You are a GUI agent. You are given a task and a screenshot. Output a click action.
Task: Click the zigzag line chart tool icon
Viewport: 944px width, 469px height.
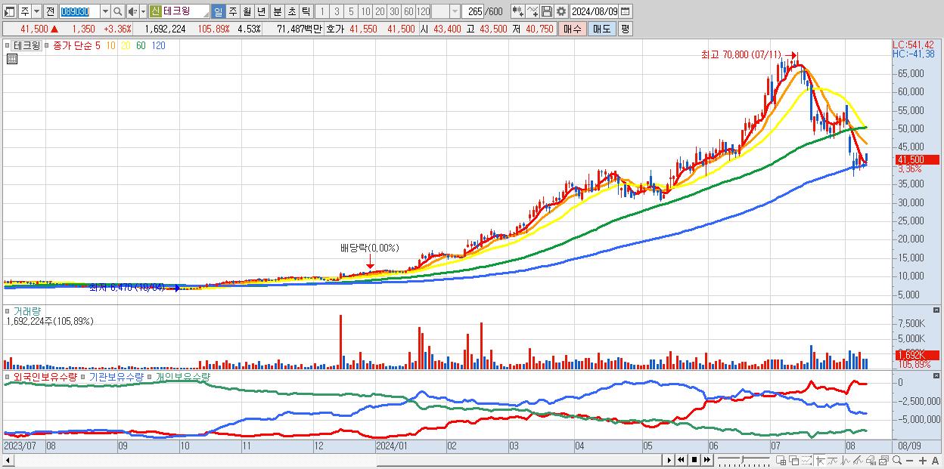833,460
